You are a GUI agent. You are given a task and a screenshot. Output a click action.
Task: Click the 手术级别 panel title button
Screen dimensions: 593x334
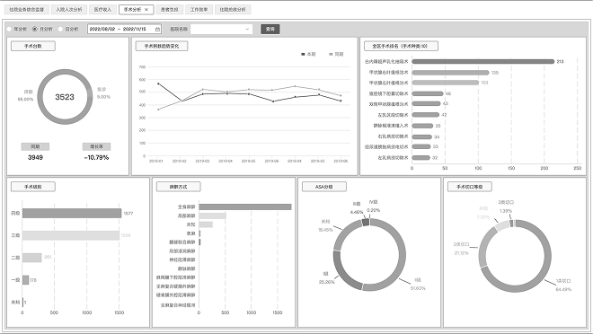point(33,187)
